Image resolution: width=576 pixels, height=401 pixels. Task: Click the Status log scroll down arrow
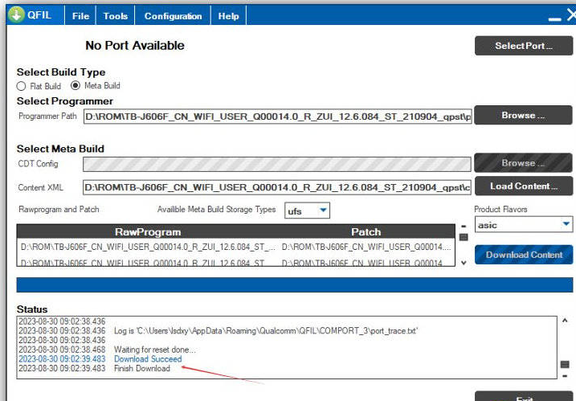(x=565, y=375)
